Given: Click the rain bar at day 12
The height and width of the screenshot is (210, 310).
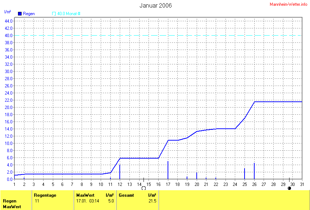Looking at the screenshot, I should click(x=120, y=172).
